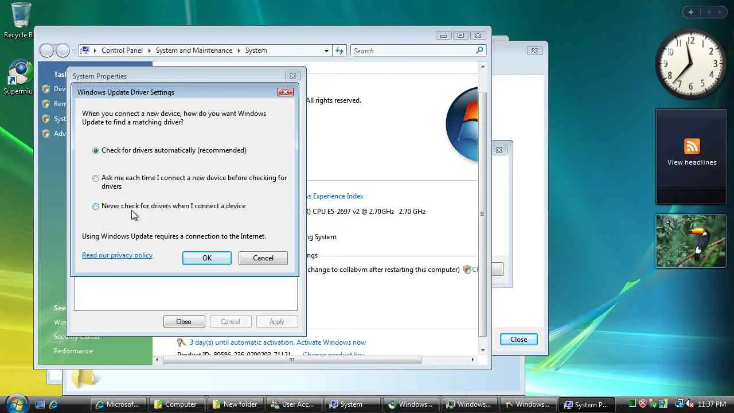The width and height of the screenshot is (734, 413).
Task: Click the System window horizontal scrollbar thumb
Action: (x=291, y=360)
